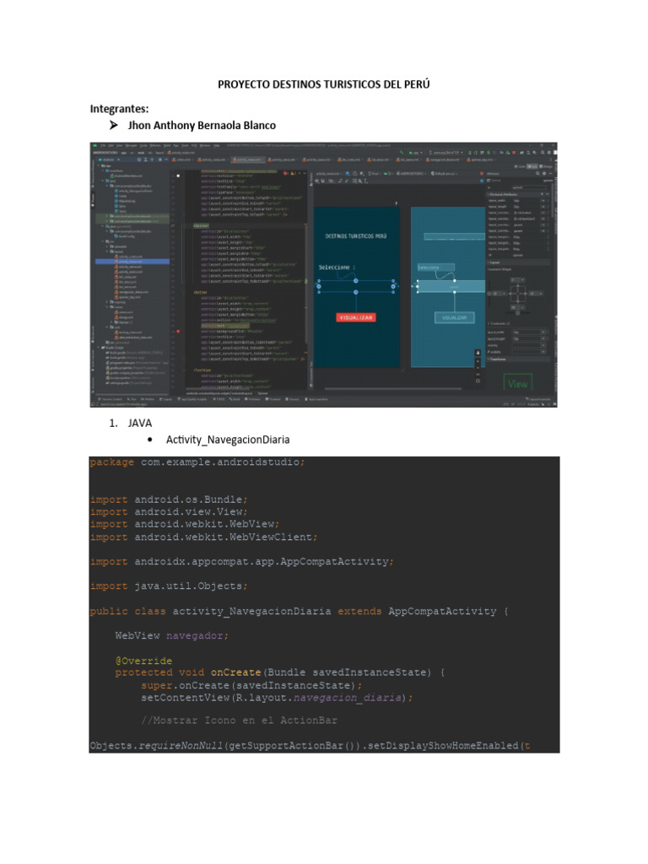Click the infer constraints wand icon
Viewport: 648px width, 864px height.
tap(346, 181)
